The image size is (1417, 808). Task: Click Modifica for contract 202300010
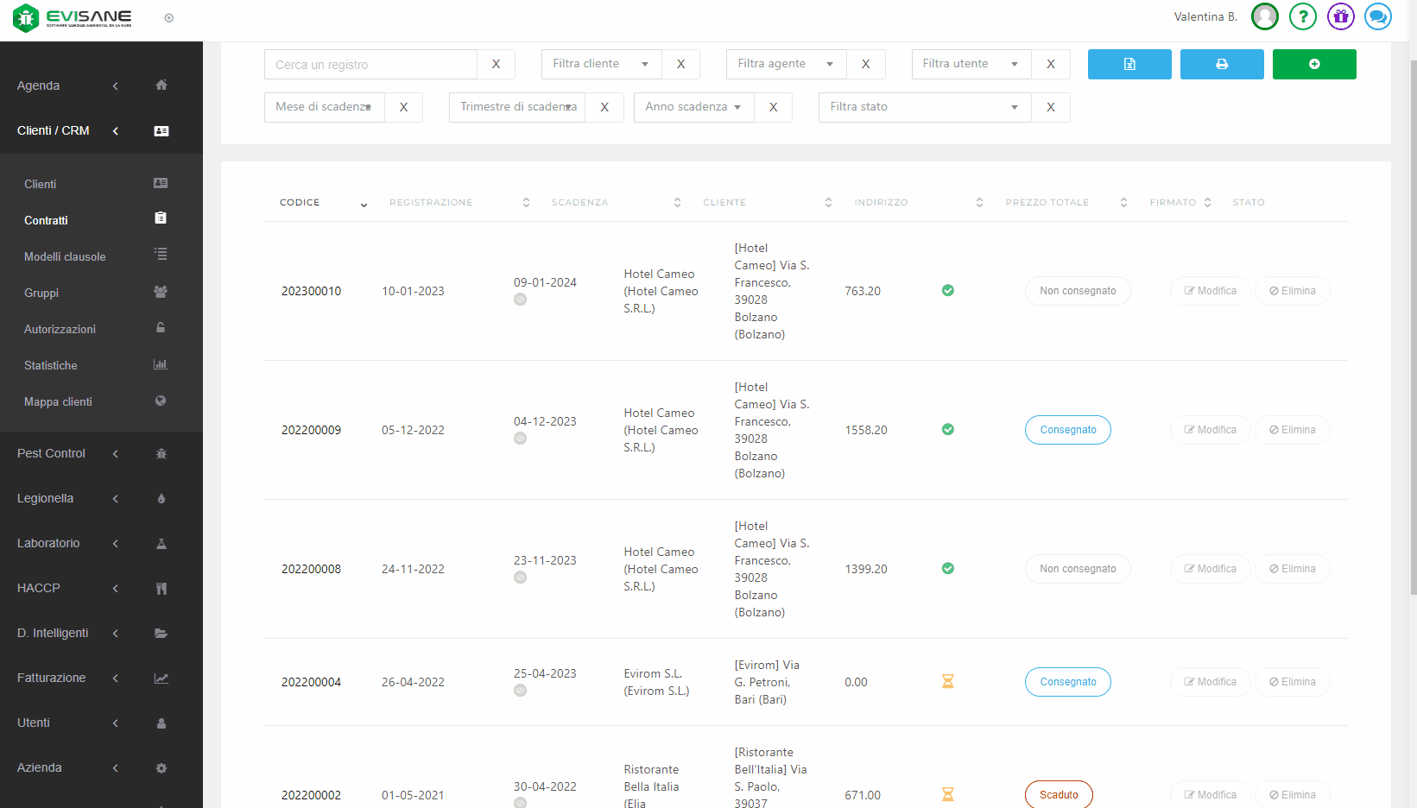point(1210,291)
